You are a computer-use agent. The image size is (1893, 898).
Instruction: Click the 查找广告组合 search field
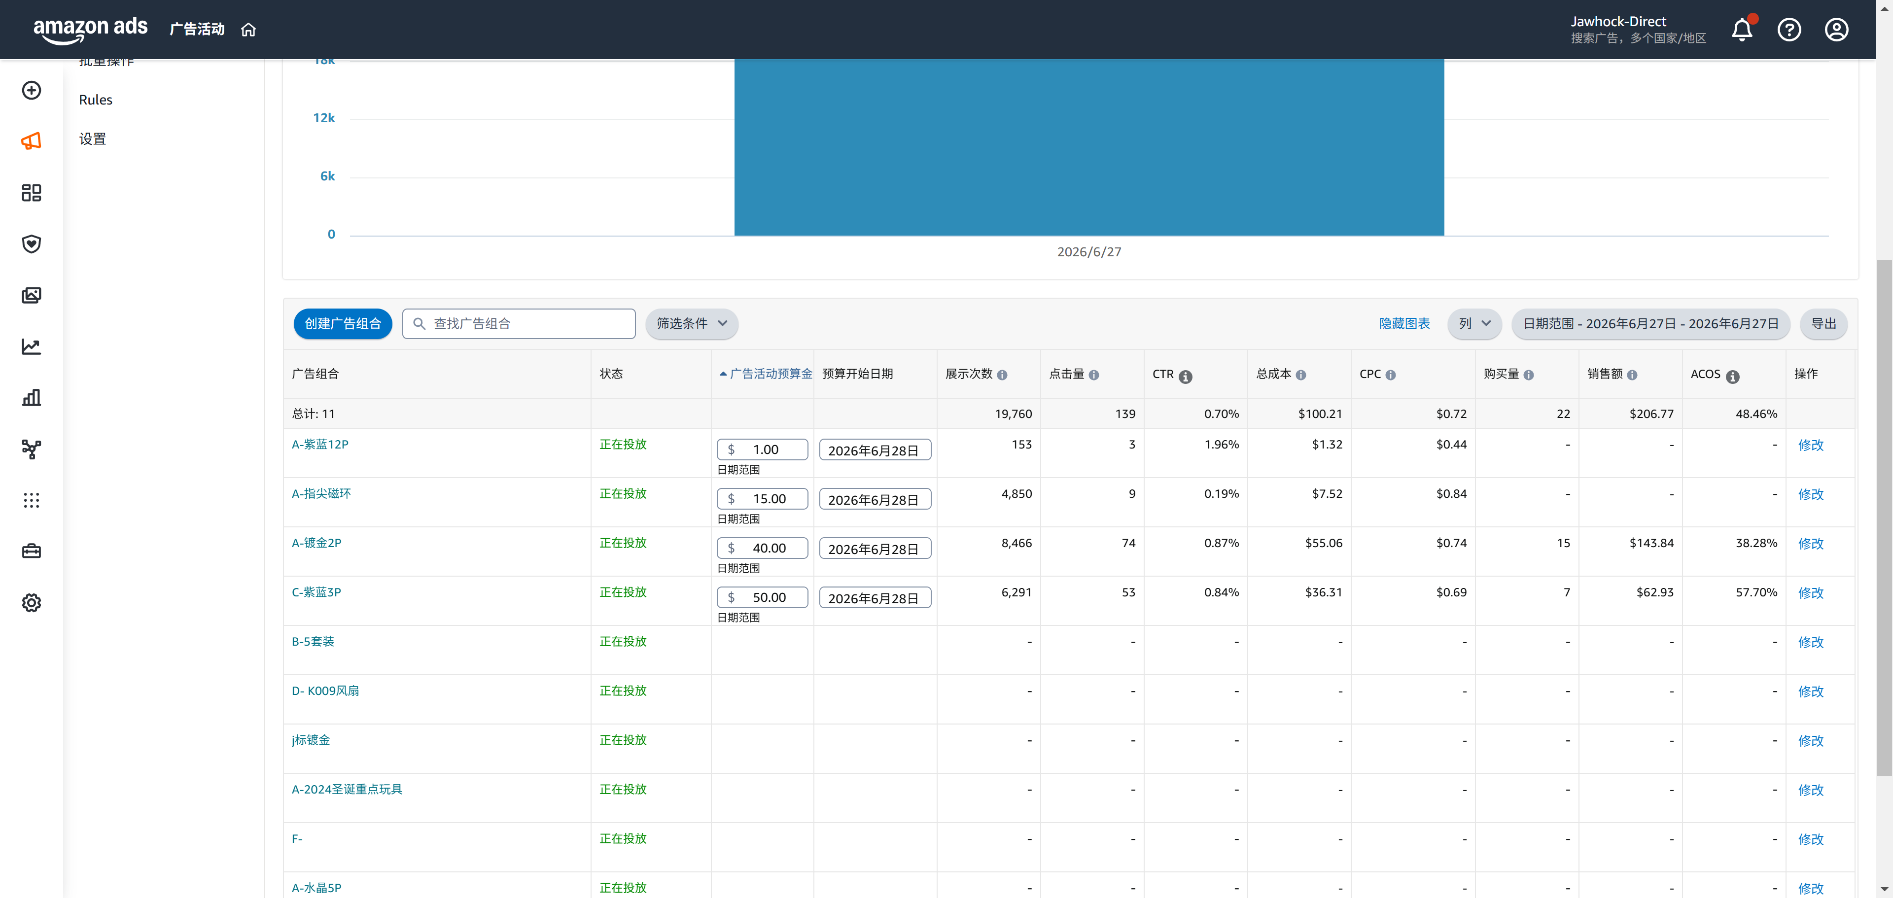pyautogui.click(x=519, y=323)
